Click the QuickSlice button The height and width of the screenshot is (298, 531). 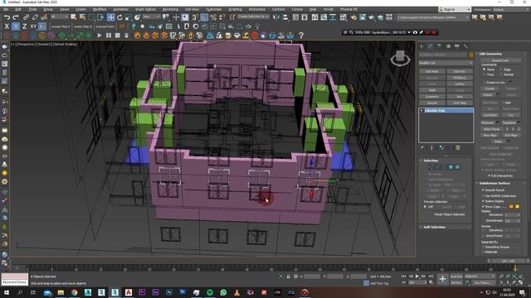pyautogui.click(x=490, y=115)
